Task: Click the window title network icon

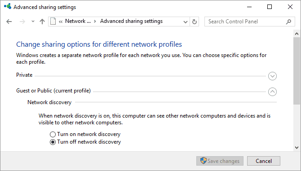Action: click(x=8, y=6)
